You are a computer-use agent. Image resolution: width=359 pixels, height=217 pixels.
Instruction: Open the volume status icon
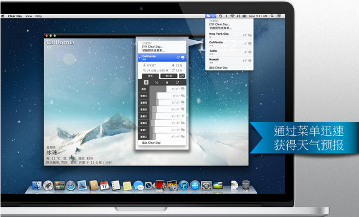pos(238,16)
